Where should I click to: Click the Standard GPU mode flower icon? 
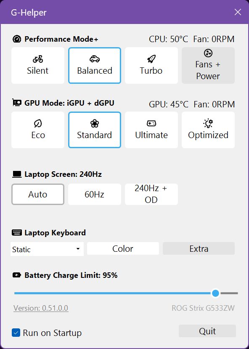pos(94,123)
